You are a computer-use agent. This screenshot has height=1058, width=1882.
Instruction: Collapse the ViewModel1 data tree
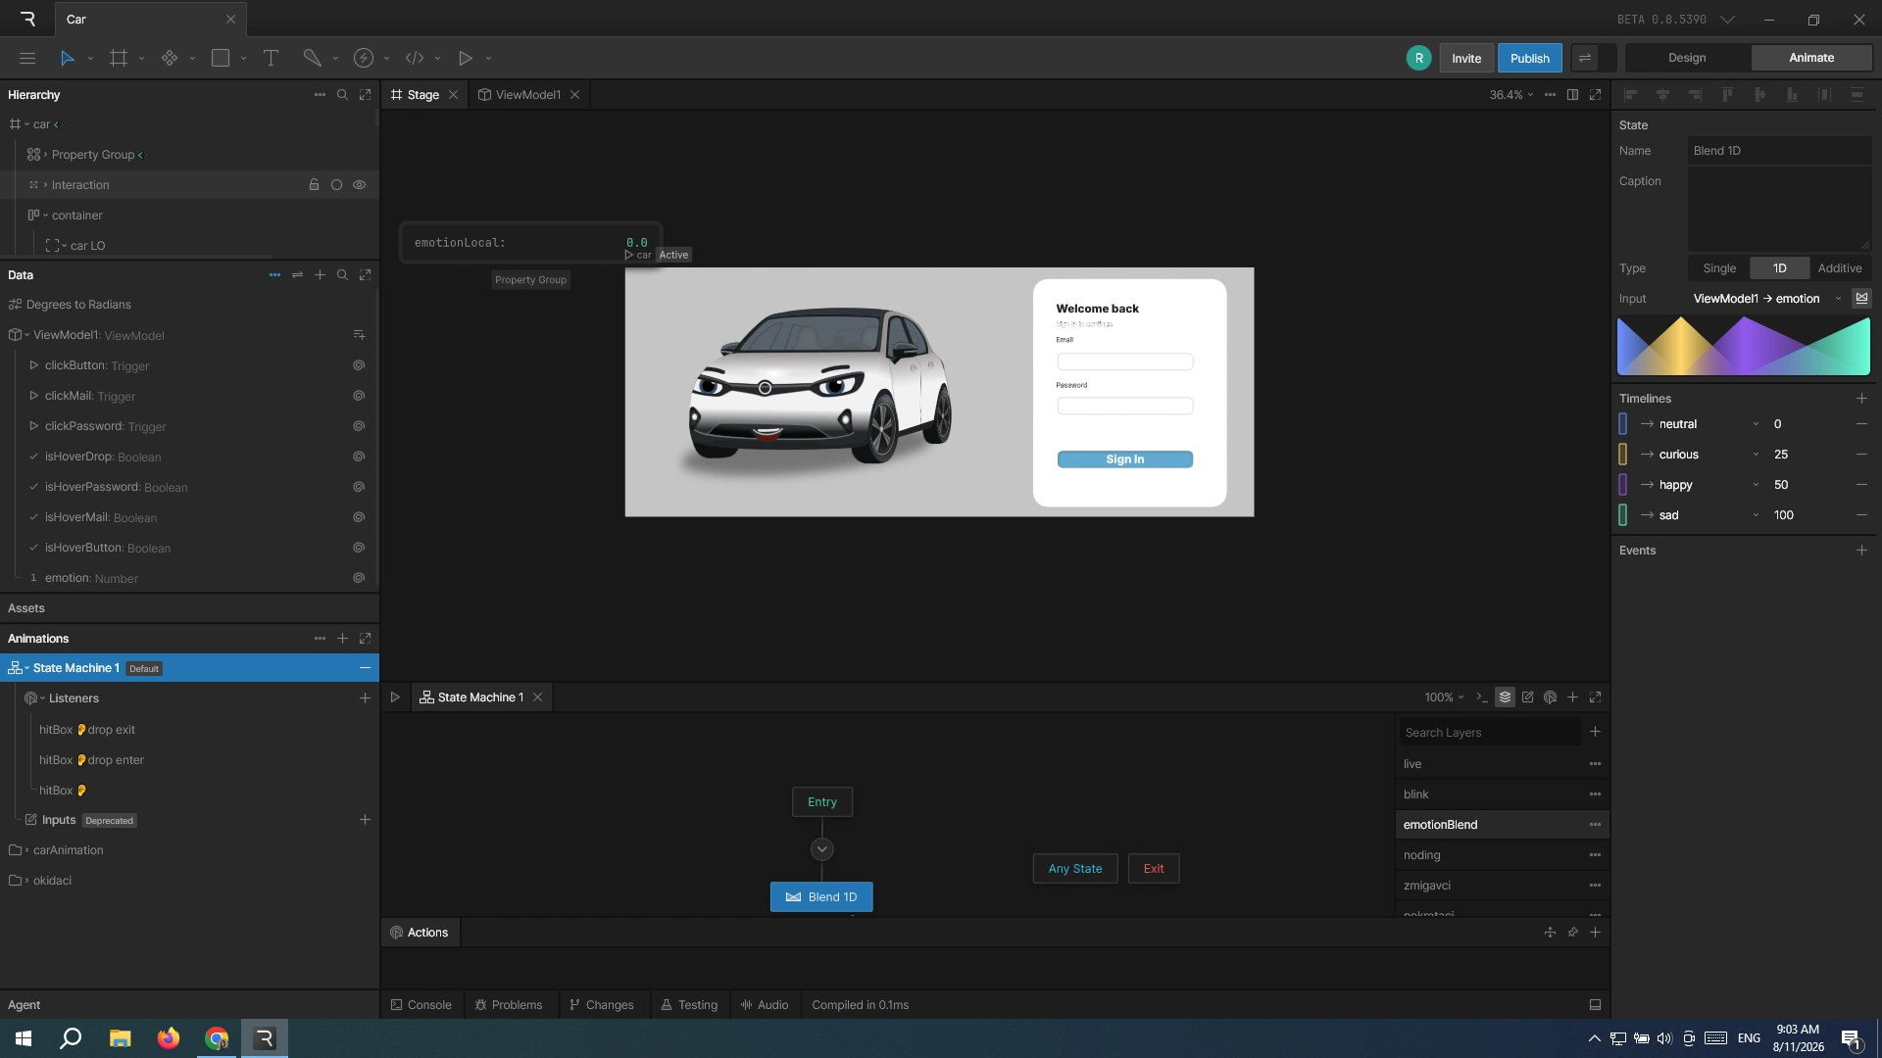click(26, 335)
